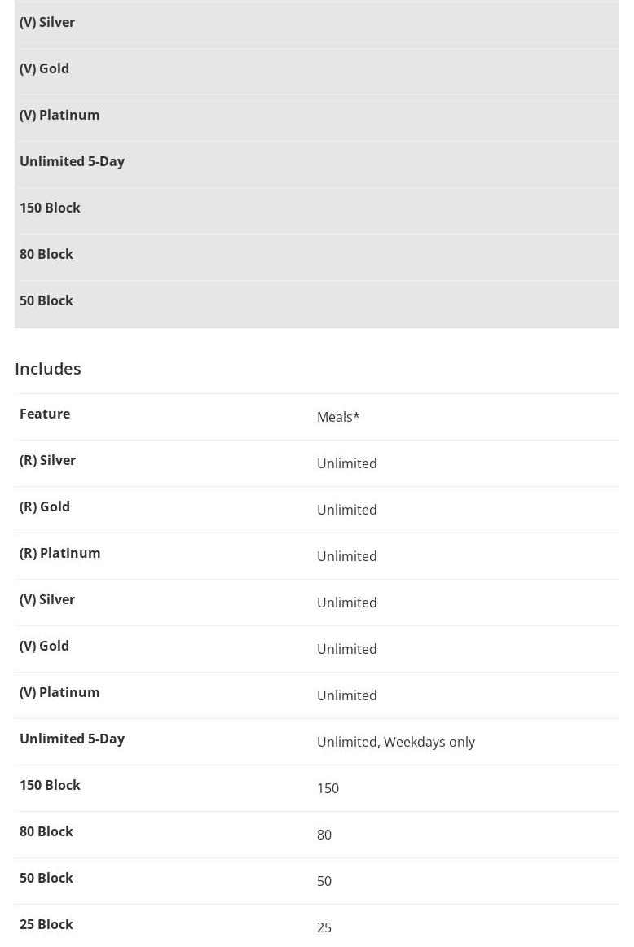Select the (R) Silver plan label
Viewport: 634px width, 947px height.
coord(48,460)
